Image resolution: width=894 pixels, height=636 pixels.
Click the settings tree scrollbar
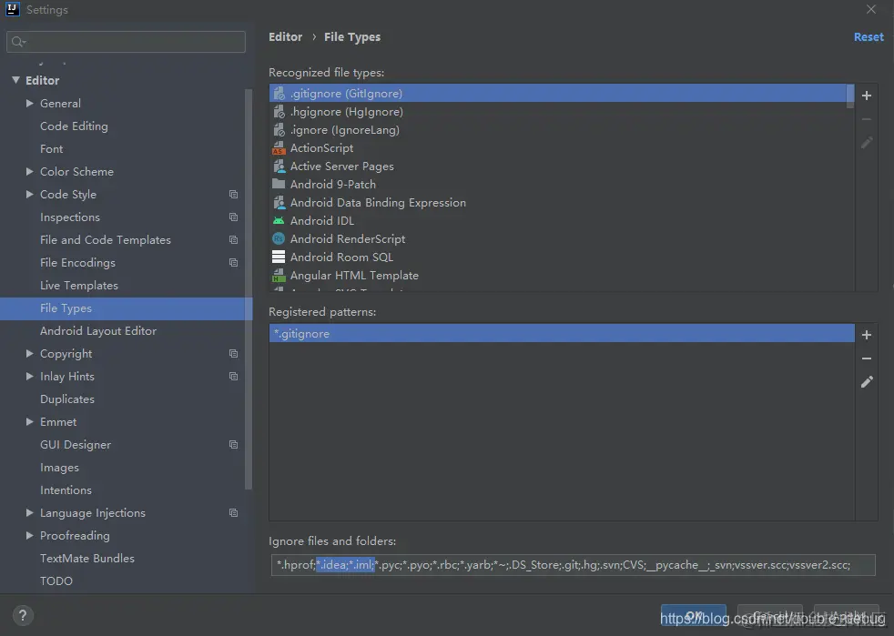[x=248, y=289]
